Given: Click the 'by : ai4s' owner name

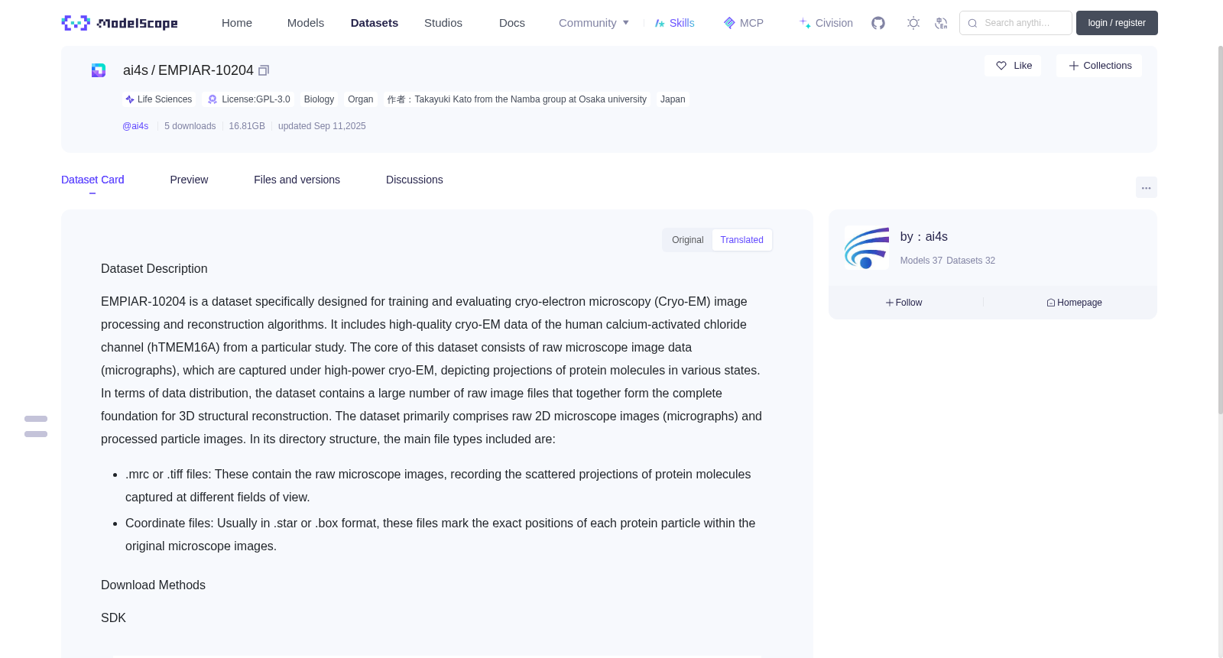Looking at the screenshot, I should click(x=924, y=237).
